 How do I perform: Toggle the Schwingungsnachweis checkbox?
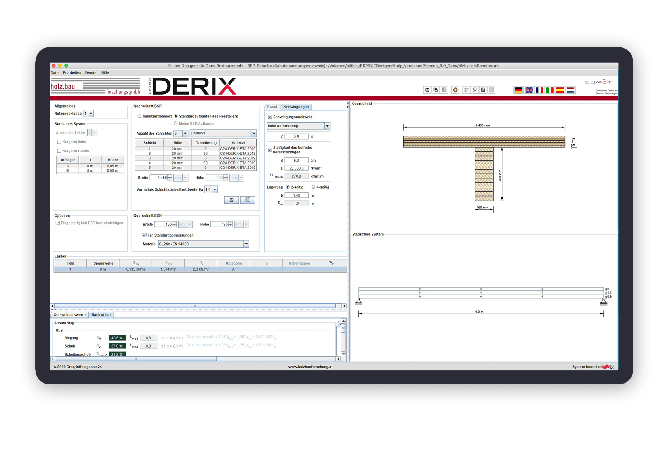[270, 117]
